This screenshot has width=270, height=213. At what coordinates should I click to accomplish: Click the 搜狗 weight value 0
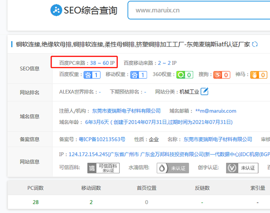(x=226, y=75)
